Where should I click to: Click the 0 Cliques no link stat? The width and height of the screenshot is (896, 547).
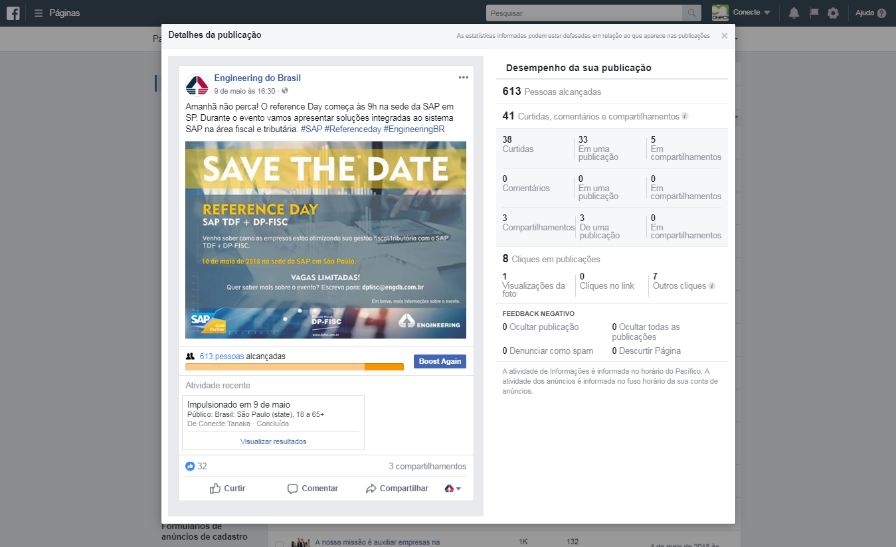point(607,281)
